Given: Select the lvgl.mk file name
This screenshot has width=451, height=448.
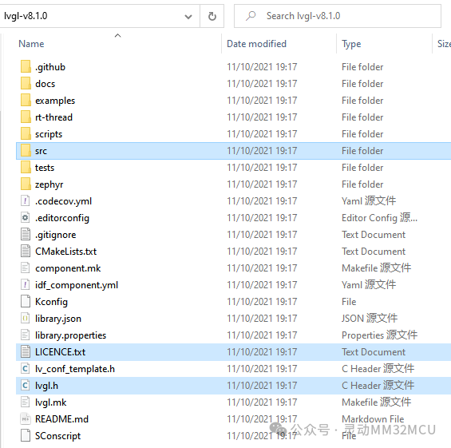Looking at the screenshot, I should pos(50,402).
